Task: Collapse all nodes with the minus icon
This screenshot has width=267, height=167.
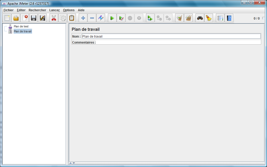Action: (x=92, y=18)
